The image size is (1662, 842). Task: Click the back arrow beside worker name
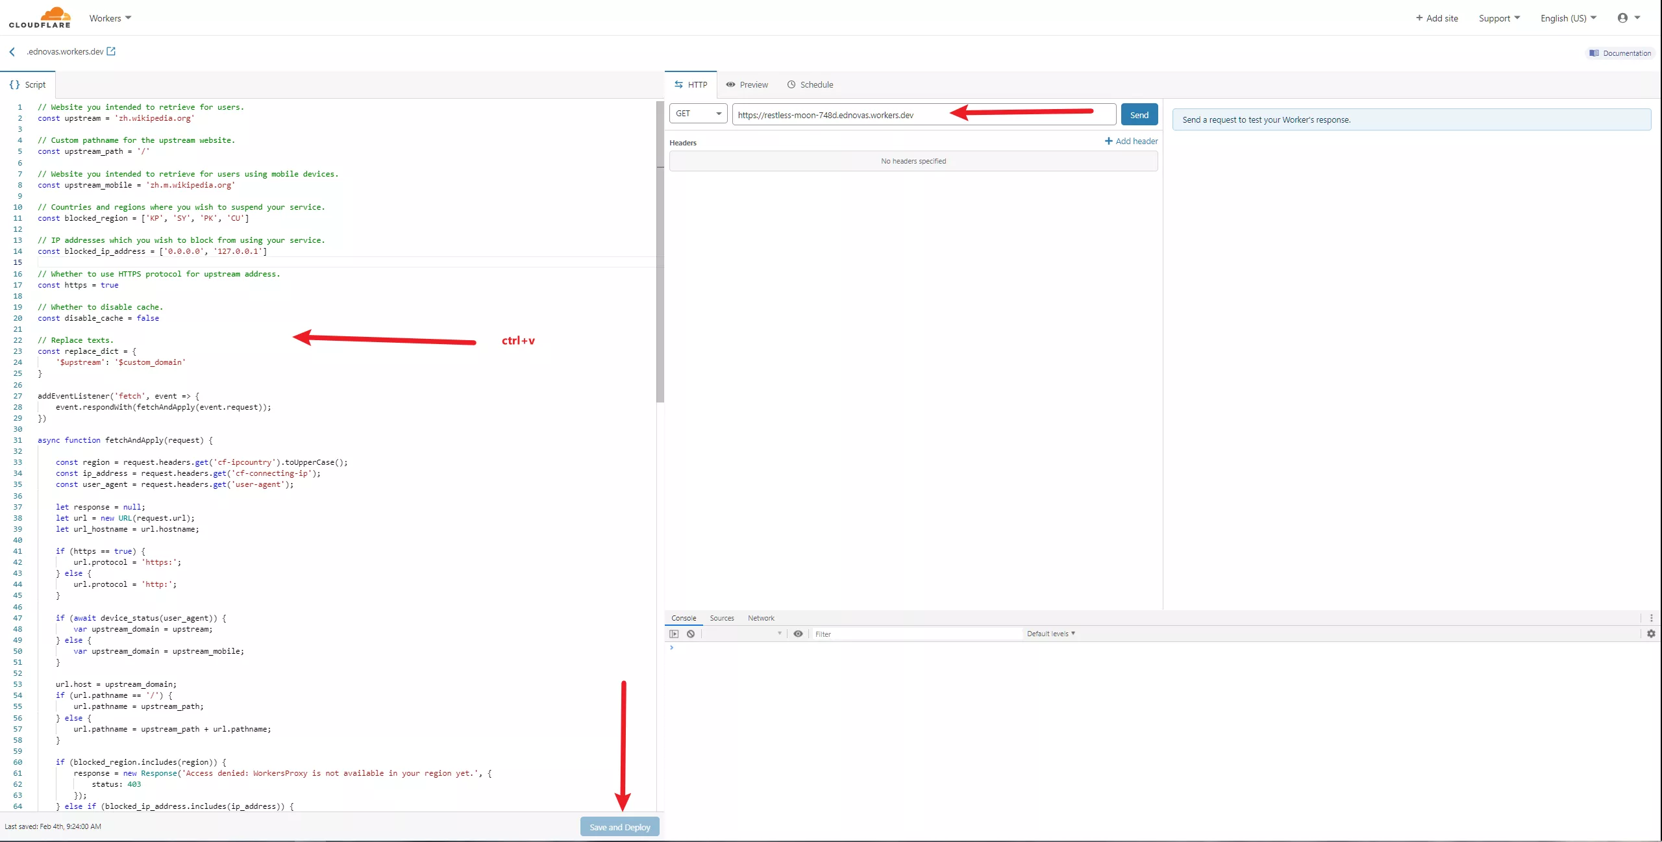[12, 52]
